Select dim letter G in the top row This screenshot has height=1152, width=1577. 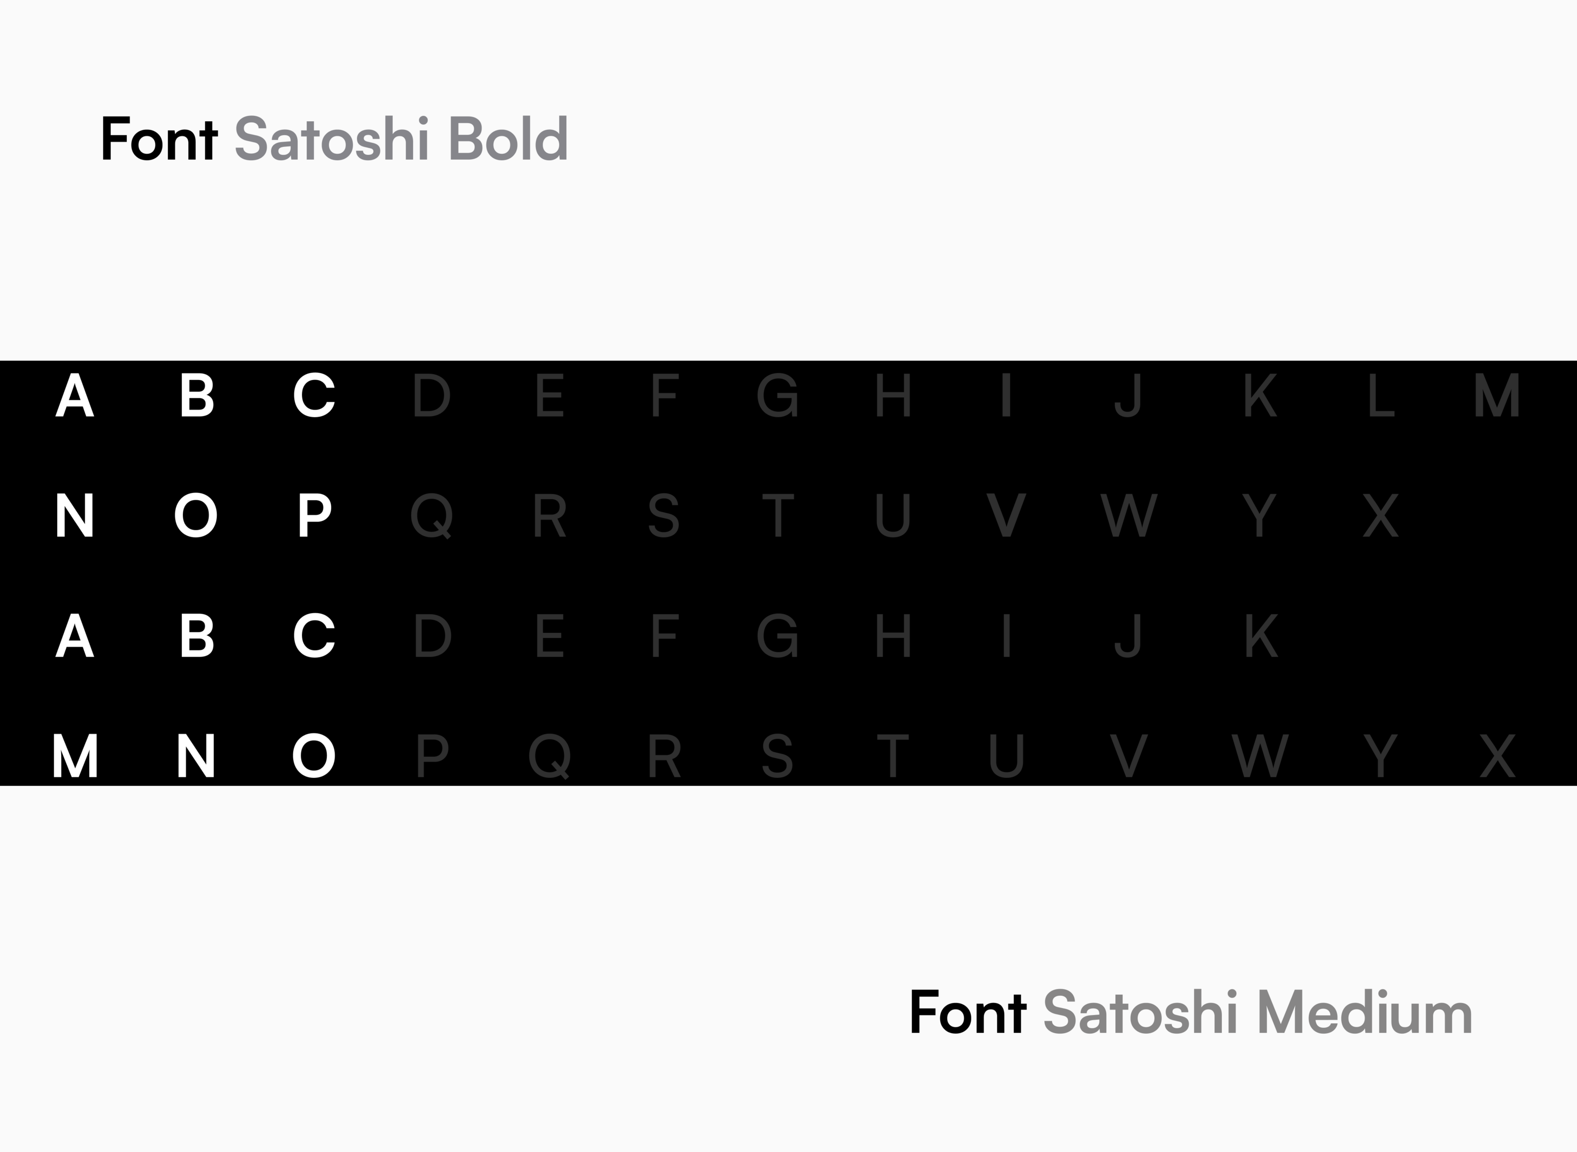pos(777,395)
